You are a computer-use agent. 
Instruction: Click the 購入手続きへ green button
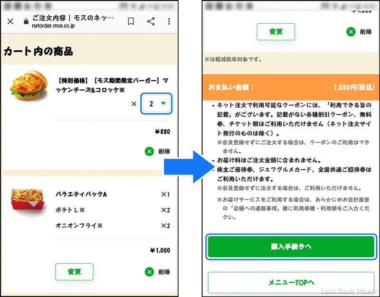pos(291,247)
